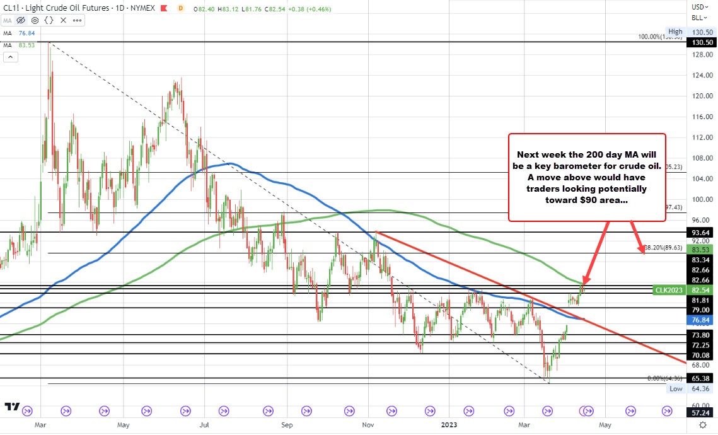
Task: Click the Low label on price scale
Action: 675,389
